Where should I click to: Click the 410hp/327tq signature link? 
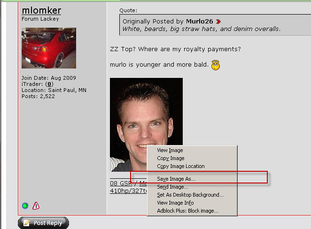(129, 191)
